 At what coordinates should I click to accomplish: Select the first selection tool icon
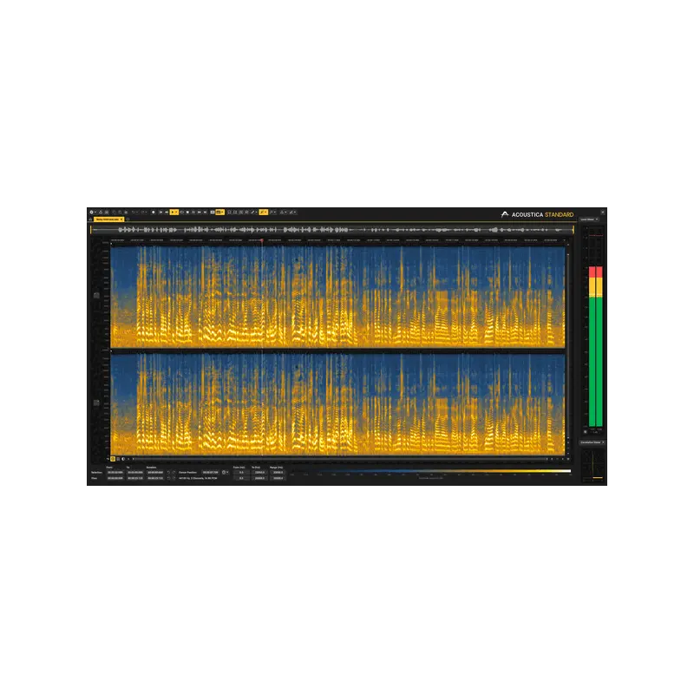[x=229, y=213]
